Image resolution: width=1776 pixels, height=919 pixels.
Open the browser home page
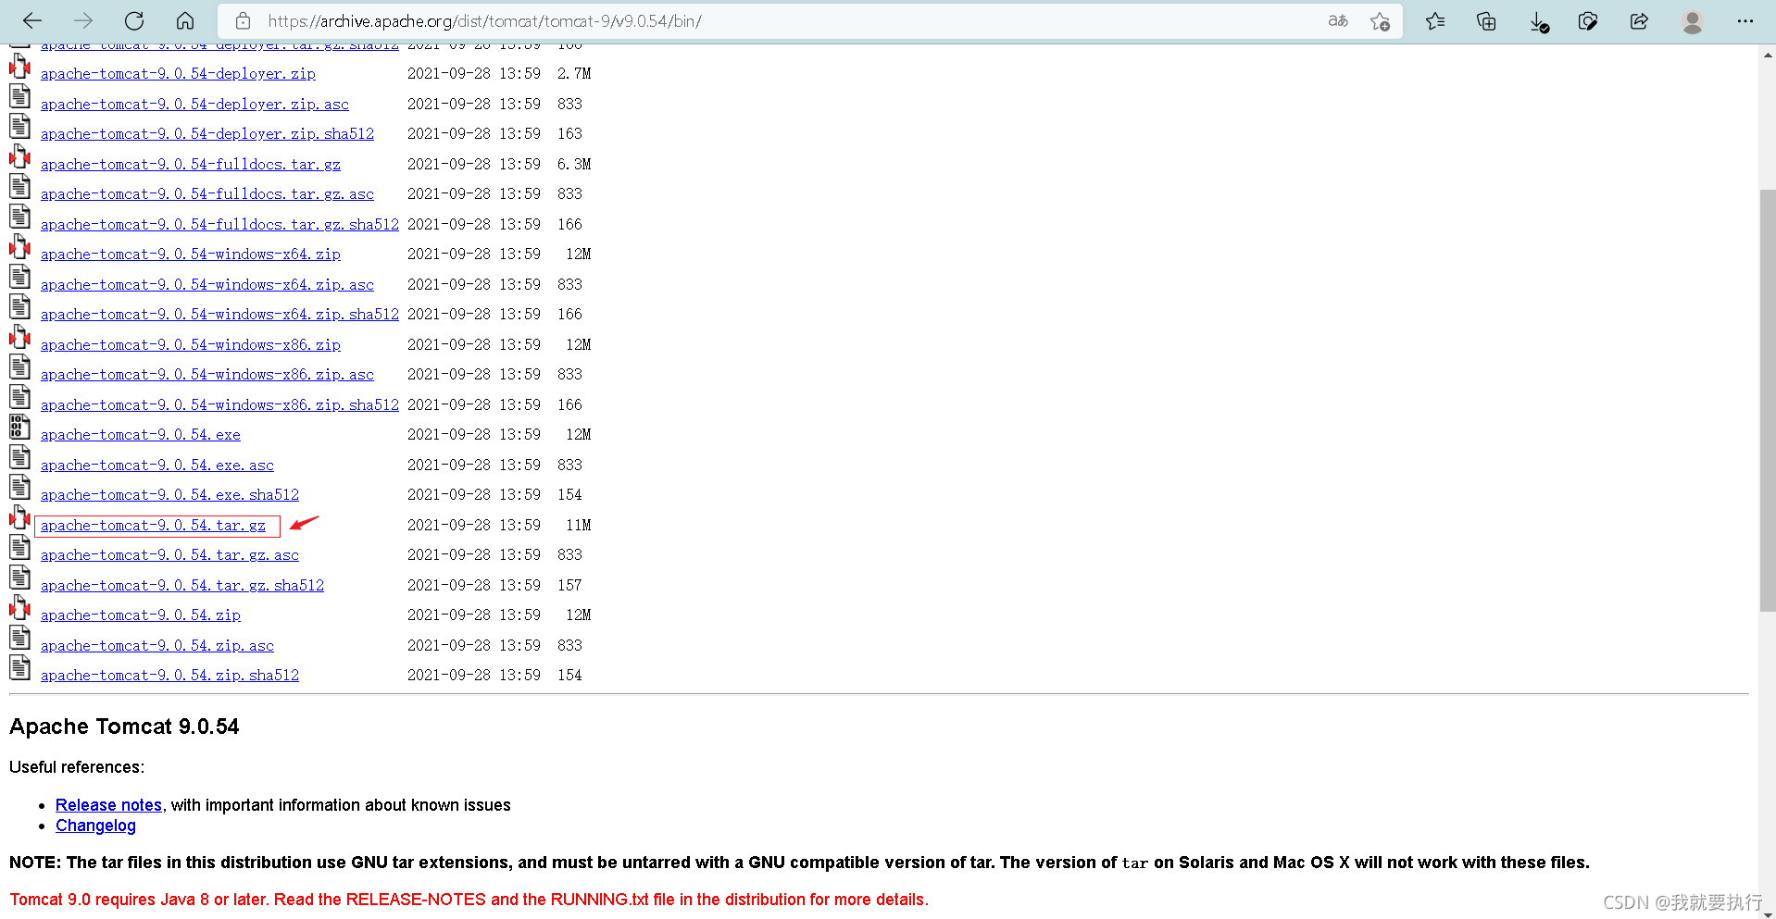pos(184,20)
